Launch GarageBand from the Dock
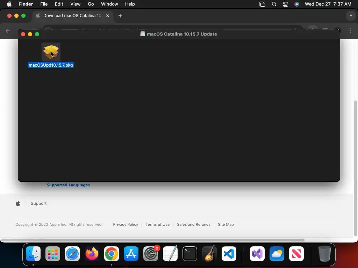358x268 pixels. [209, 254]
